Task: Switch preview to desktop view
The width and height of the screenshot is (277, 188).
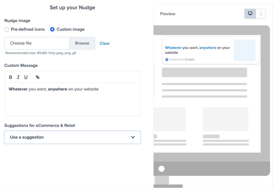Action: (x=250, y=14)
